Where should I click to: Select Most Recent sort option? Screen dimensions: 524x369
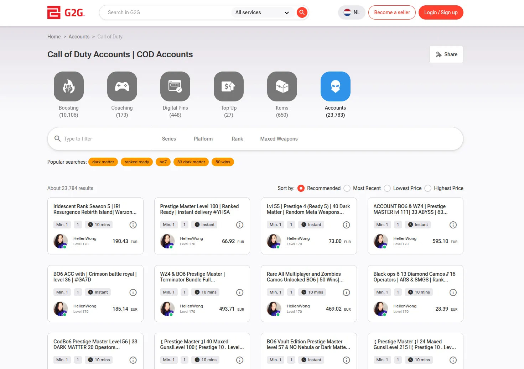pos(347,188)
